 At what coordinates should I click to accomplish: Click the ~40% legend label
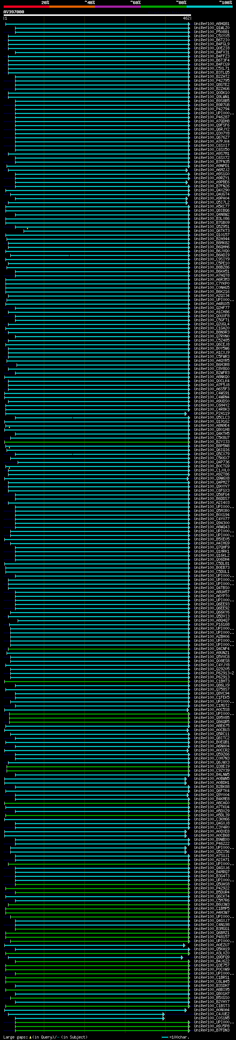click(x=90, y=3)
